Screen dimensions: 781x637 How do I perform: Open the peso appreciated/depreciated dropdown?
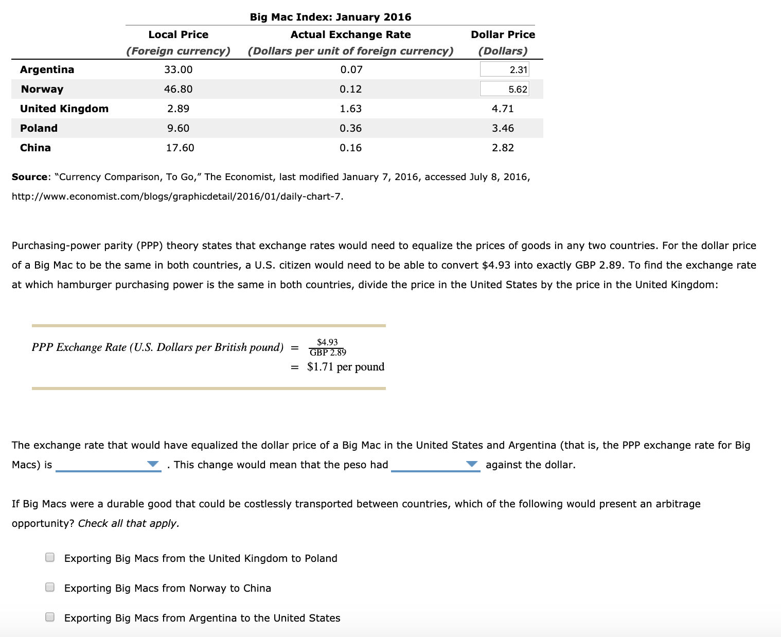pos(435,465)
